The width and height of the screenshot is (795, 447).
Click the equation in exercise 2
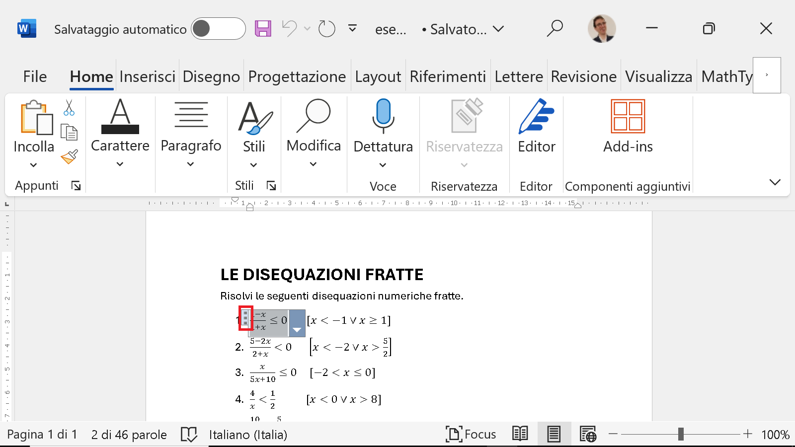[271, 347]
